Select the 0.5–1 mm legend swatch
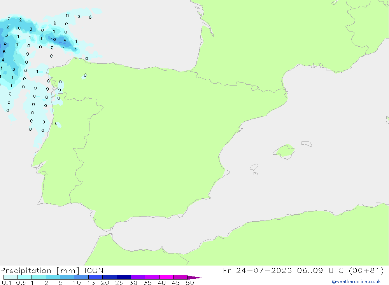This screenshot has height=285, width=389. click(x=25, y=277)
